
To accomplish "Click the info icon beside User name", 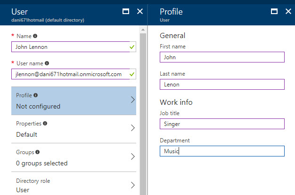I will tap(47, 63).
